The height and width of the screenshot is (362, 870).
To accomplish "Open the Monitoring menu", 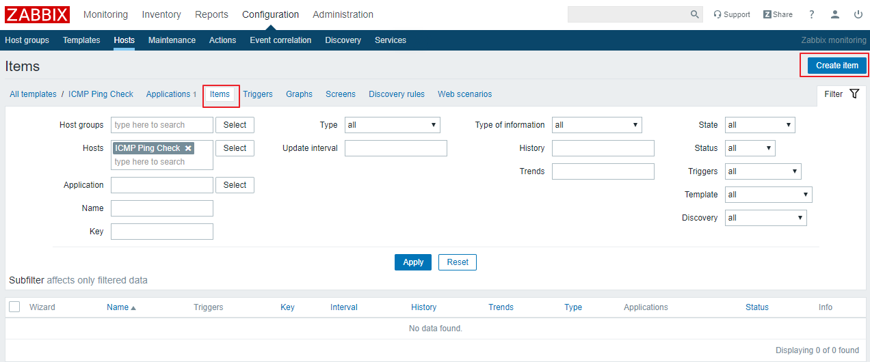I will pos(105,14).
